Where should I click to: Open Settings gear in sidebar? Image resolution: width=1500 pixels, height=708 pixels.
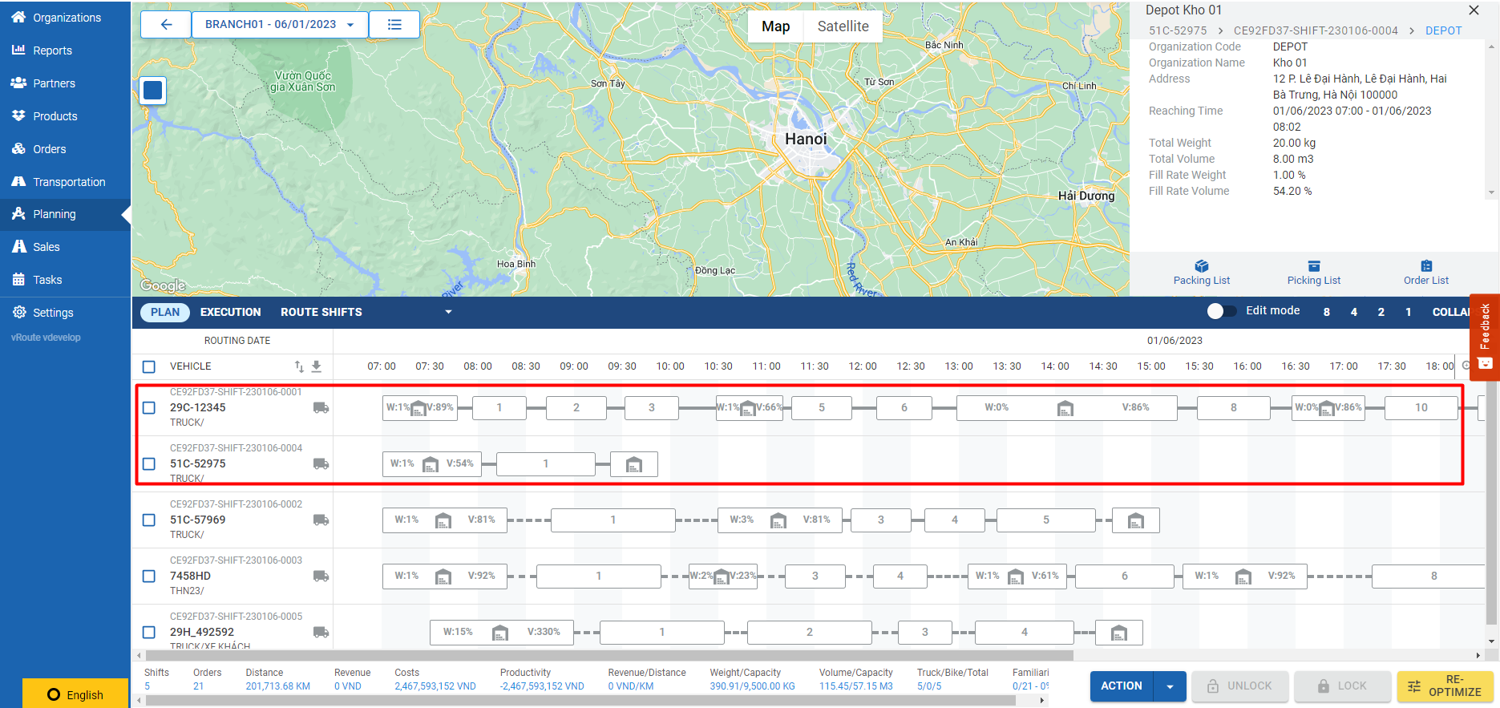pos(18,313)
